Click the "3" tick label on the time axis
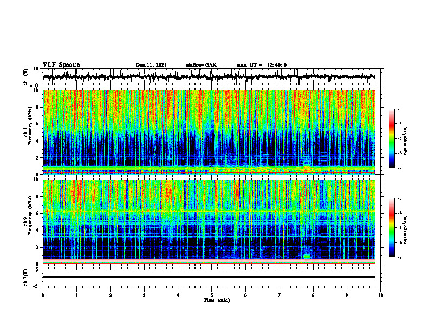The image size is (429, 331). [x=144, y=295]
